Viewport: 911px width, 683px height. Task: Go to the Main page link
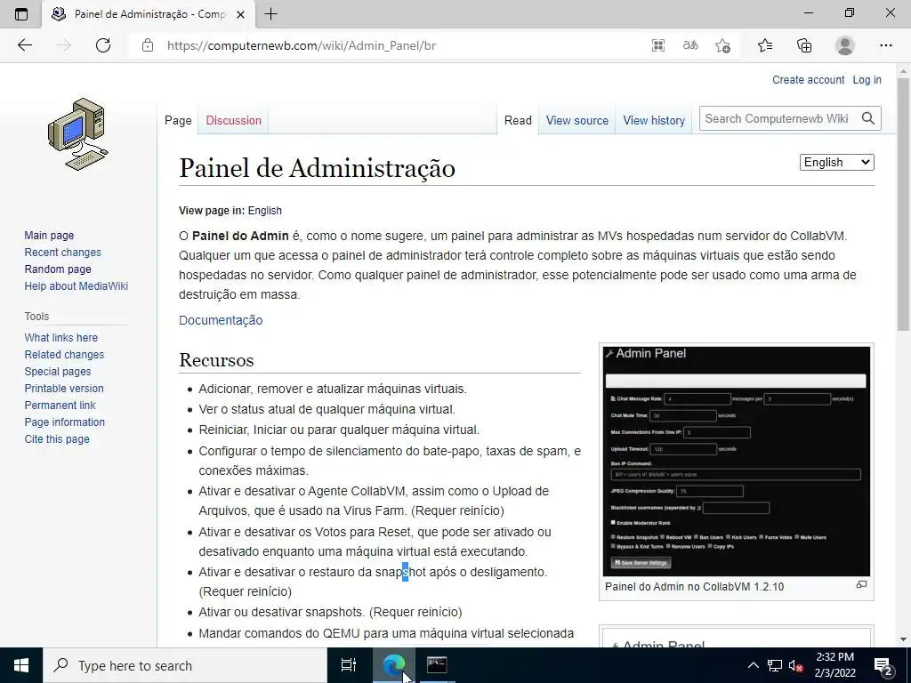[49, 235]
